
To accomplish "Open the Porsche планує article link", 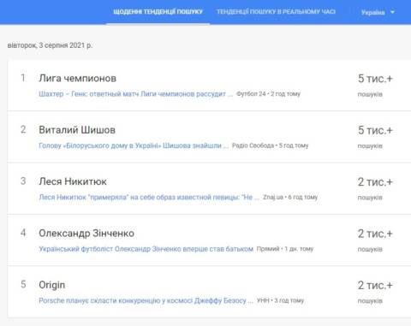I will (x=146, y=300).
